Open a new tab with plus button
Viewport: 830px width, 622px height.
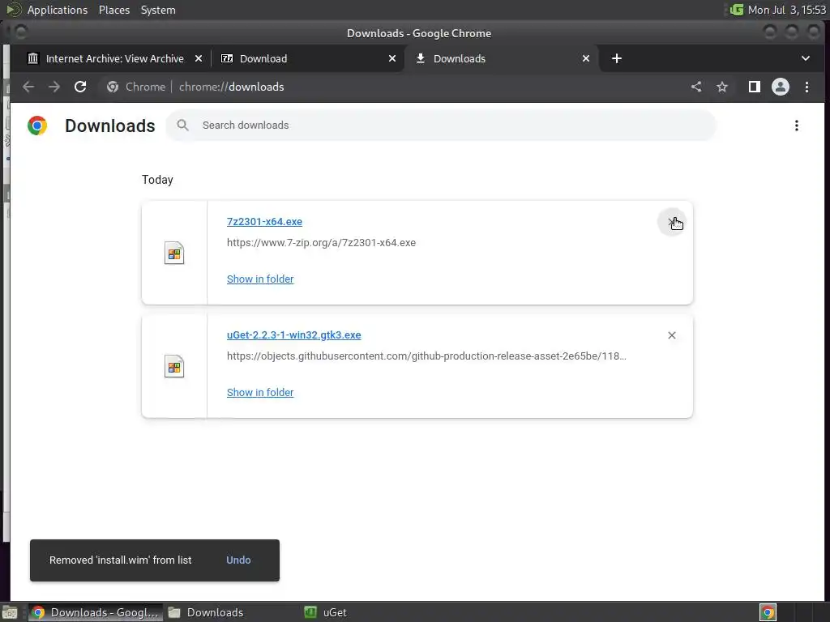coord(617,58)
